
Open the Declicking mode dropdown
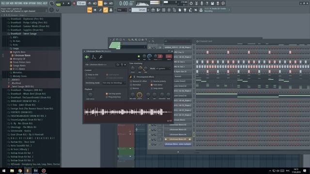114,83
